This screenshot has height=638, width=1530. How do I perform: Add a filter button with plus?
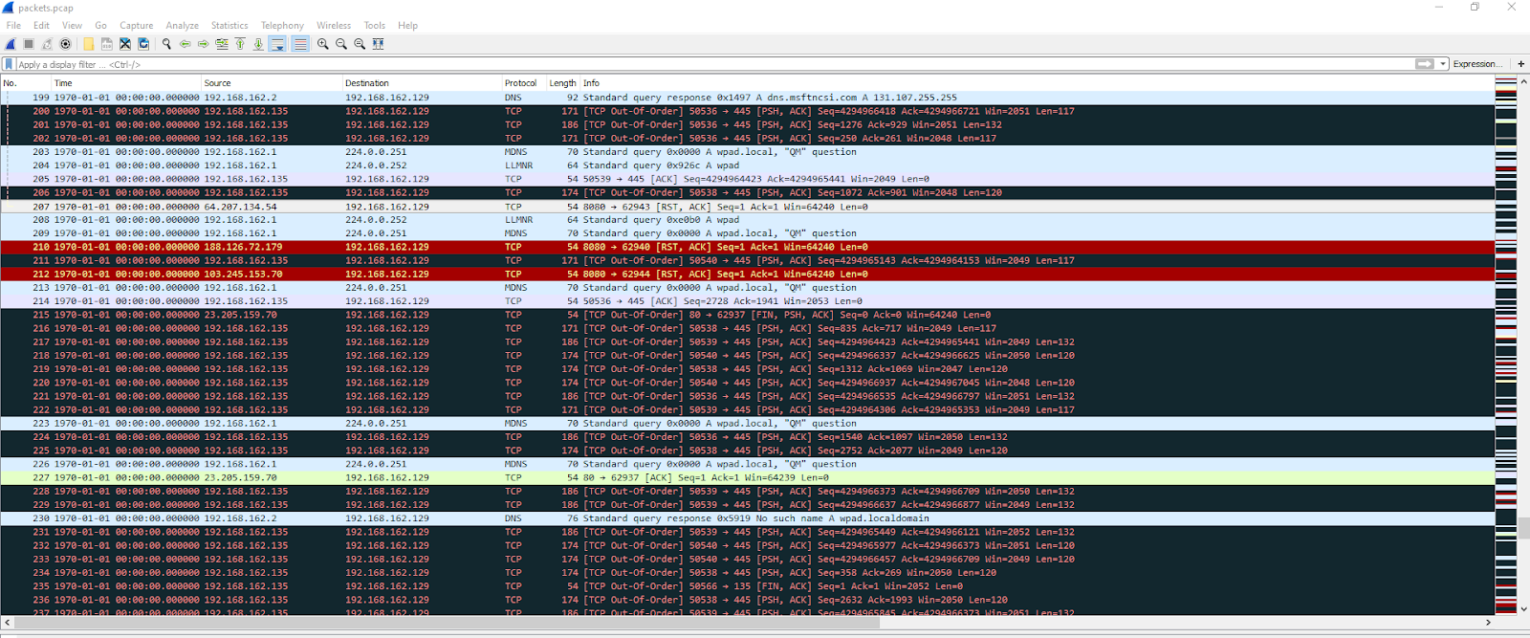click(1520, 64)
